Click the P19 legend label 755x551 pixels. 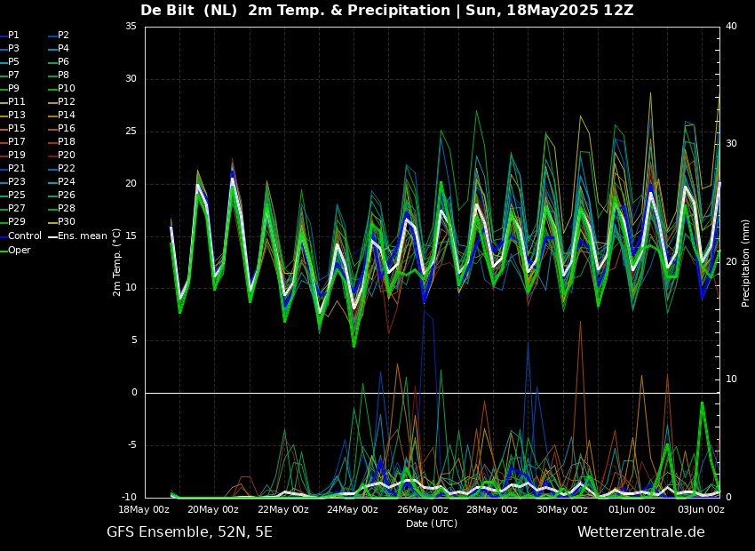point(17,156)
